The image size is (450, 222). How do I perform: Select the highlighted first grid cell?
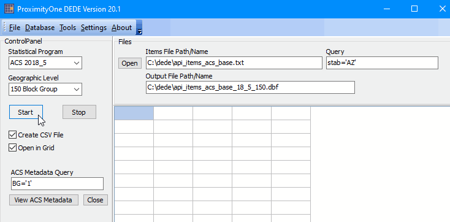pyautogui.click(x=134, y=113)
